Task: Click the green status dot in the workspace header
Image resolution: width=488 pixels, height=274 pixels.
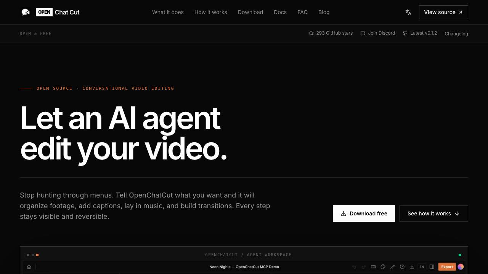Action: point(460,255)
